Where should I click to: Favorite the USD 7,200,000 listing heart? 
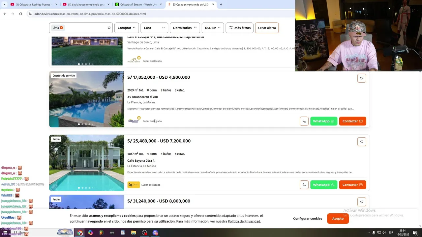pos(362,142)
